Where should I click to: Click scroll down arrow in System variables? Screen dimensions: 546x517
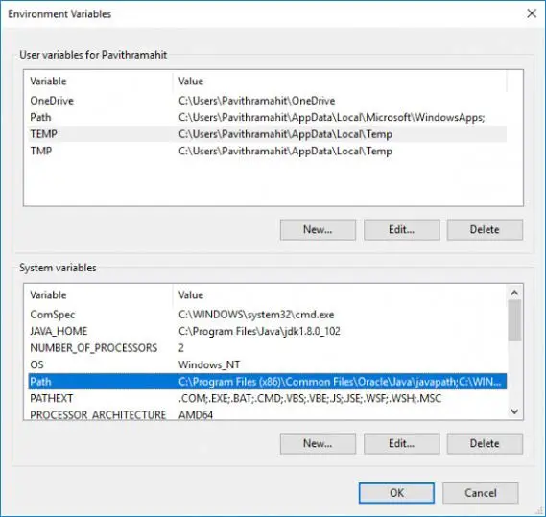pos(514,411)
